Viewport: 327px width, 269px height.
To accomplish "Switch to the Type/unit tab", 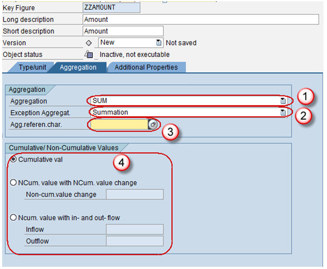I will coord(32,67).
